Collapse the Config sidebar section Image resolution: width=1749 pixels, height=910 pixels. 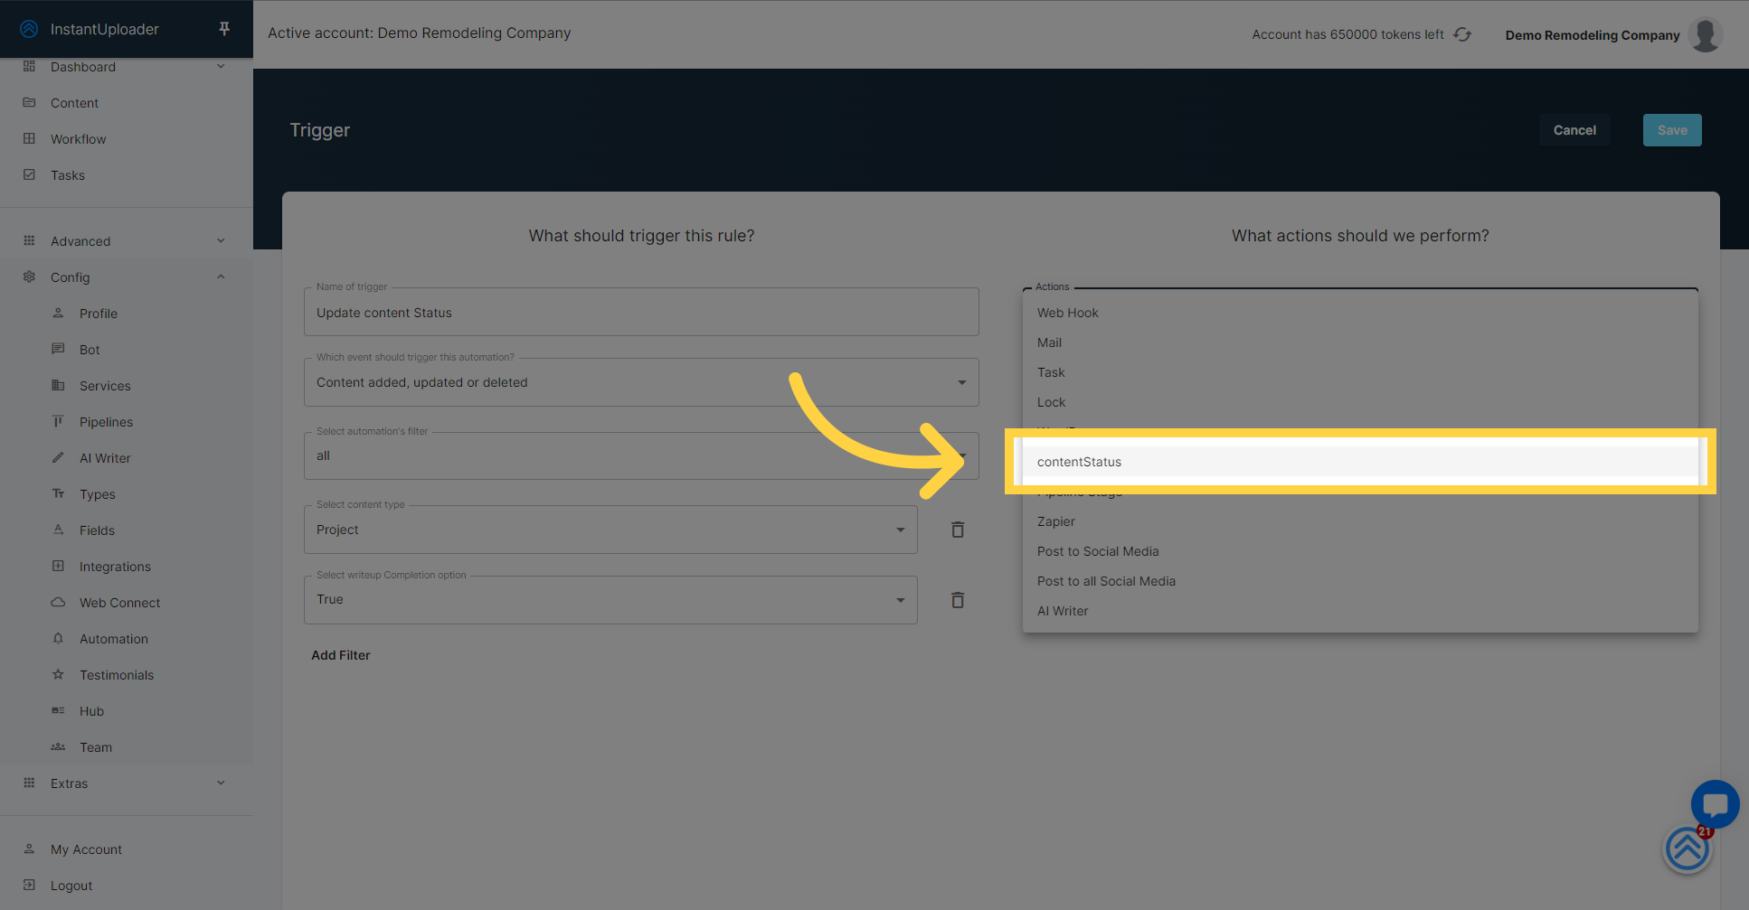pyautogui.click(x=127, y=277)
